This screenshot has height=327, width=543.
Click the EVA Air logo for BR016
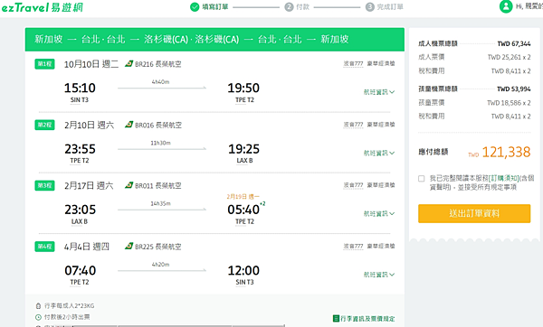(x=129, y=125)
